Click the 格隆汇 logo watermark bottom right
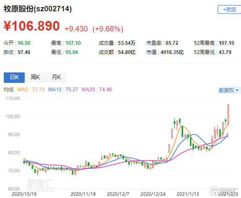The image size is (241, 198). (x=224, y=191)
